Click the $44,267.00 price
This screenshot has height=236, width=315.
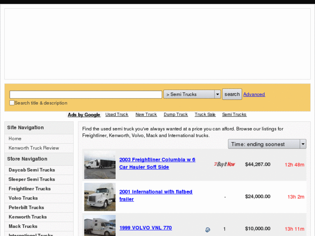click(x=257, y=165)
